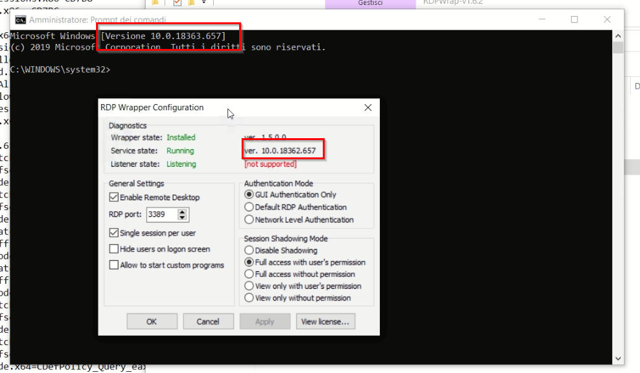640x373 pixels.
Task: Choose View only without permission
Action: click(x=248, y=297)
